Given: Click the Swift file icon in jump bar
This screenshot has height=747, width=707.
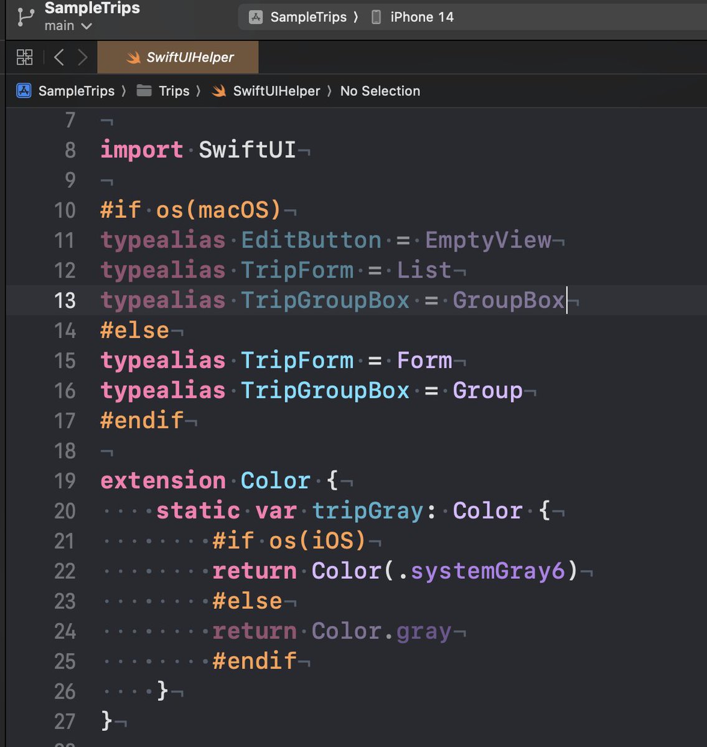Looking at the screenshot, I should coord(218,91).
